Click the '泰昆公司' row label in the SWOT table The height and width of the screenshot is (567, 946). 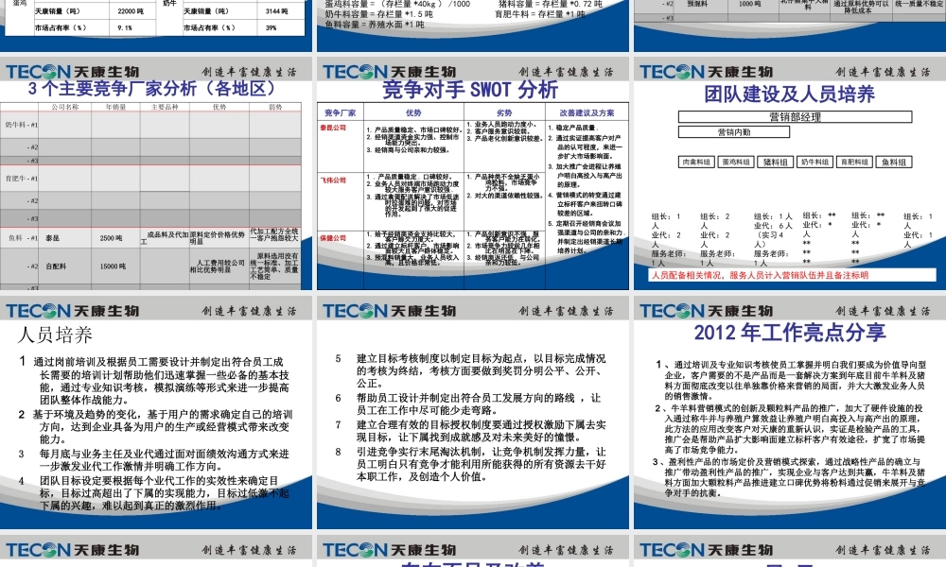click(x=333, y=128)
